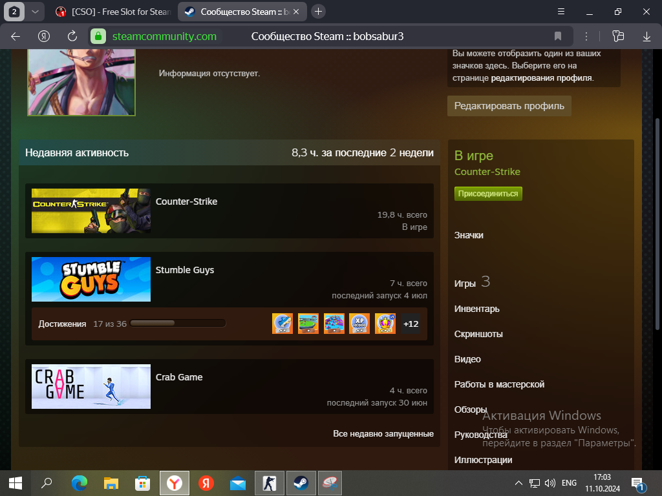
Task: Open the Yandex home button icon
Action: pos(44,36)
